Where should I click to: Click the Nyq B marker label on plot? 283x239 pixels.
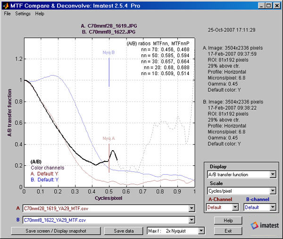click(x=108, y=52)
